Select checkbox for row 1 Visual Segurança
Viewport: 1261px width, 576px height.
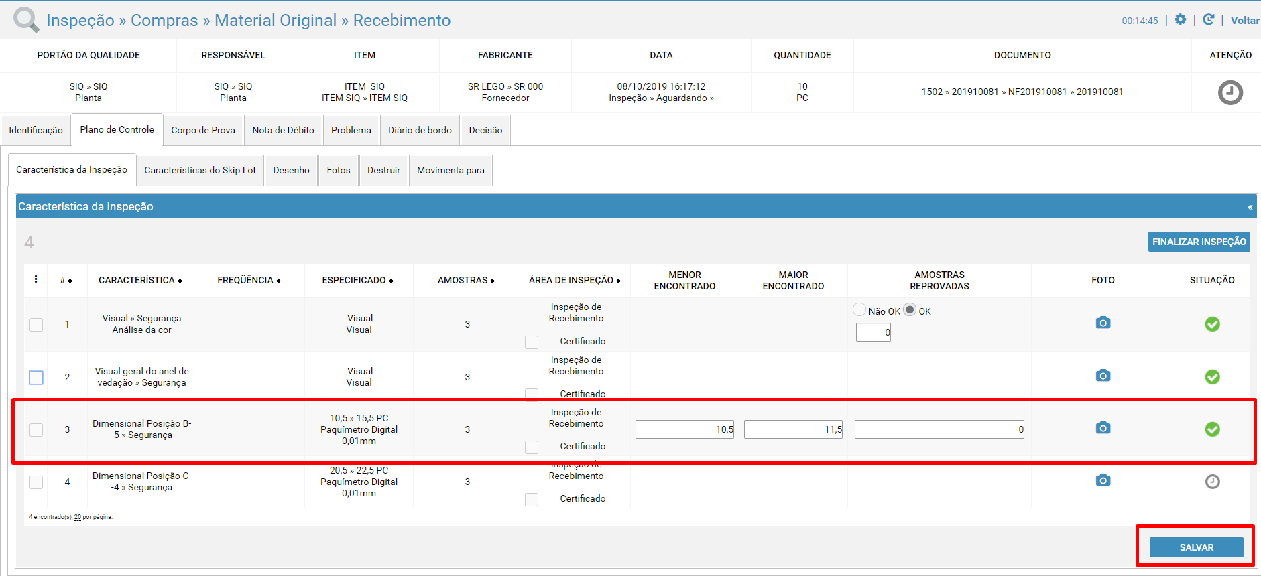(36, 325)
